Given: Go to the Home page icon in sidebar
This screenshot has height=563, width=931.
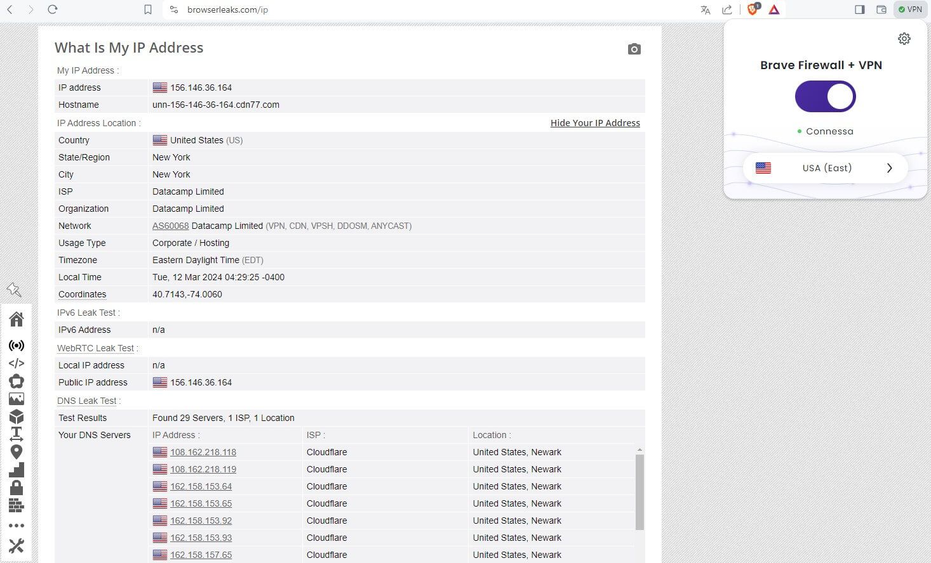Looking at the screenshot, I should pyautogui.click(x=17, y=319).
